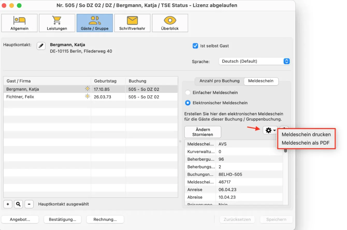Screen dimensions: 347x230
Task: Click the green macOS window zoom button
Action: [19, 5]
